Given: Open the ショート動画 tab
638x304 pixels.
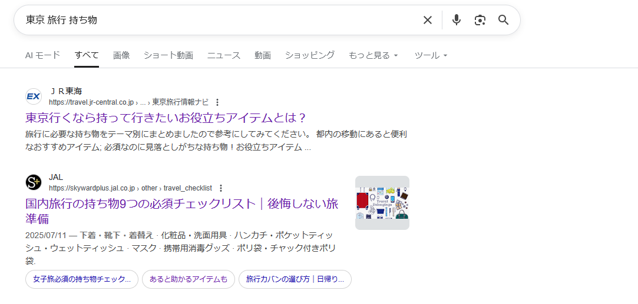Looking at the screenshot, I should pos(168,55).
